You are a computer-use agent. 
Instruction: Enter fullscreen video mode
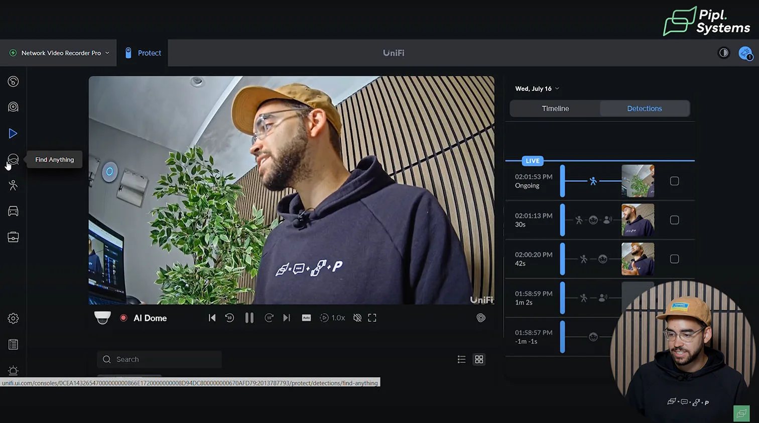tap(372, 318)
